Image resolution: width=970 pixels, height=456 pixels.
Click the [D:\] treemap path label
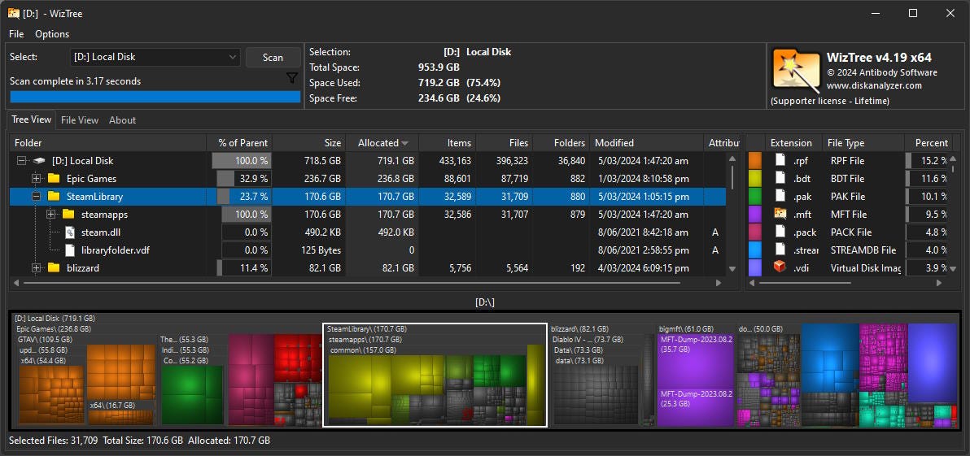tap(484, 302)
